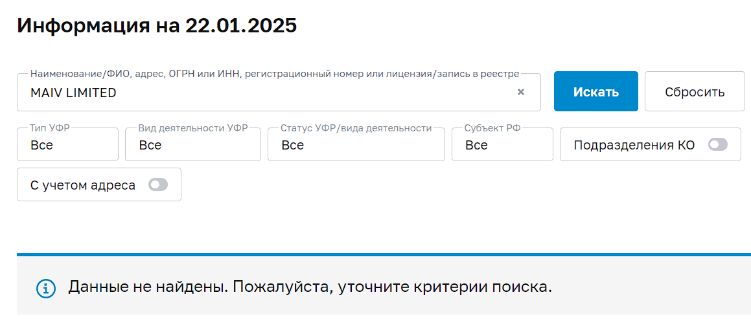Select the Субъект РФ dropdown
Viewport: 751px width, 321px height.
pos(502,145)
